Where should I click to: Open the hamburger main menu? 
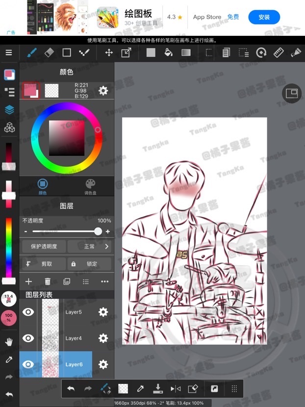point(9,52)
